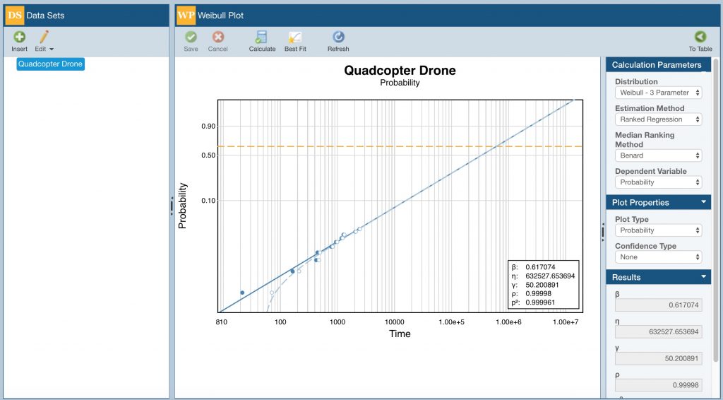The image size is (723, 400).
Task: Refresh the Weibull plot
Action: pyautogui.click(x=338, y=37)
